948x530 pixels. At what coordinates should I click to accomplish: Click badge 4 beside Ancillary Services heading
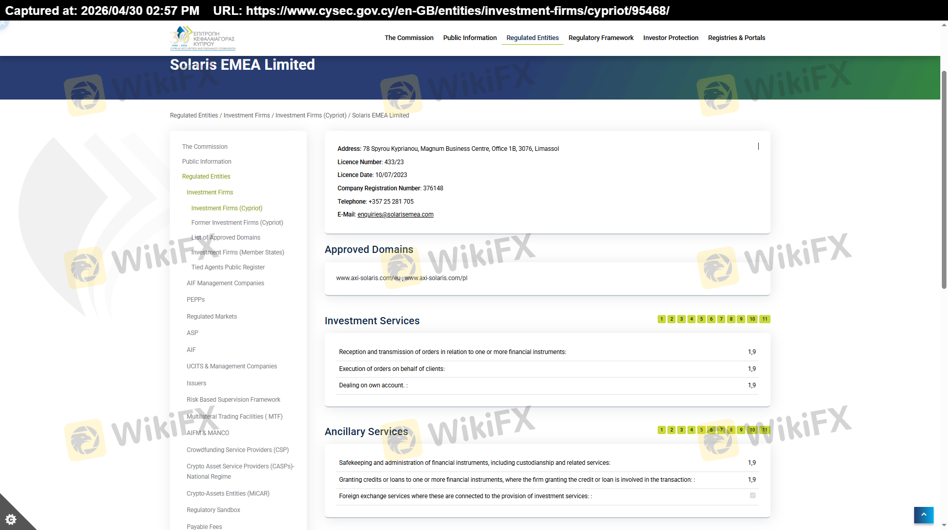click(692, 430)
